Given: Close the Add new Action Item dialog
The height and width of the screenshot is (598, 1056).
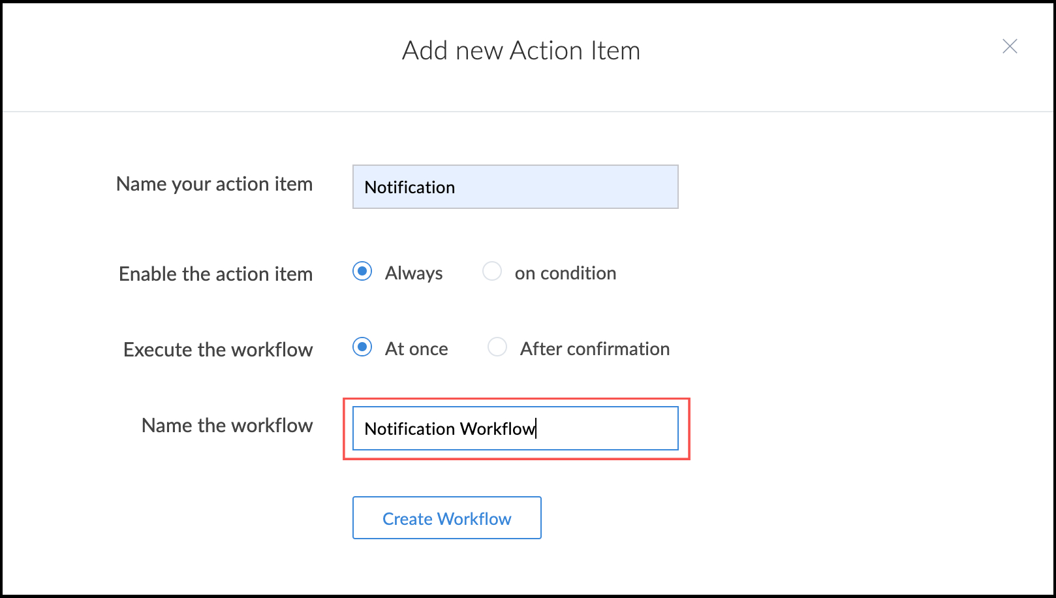Looking at the screenshot, I should (x=1010, y=46).
